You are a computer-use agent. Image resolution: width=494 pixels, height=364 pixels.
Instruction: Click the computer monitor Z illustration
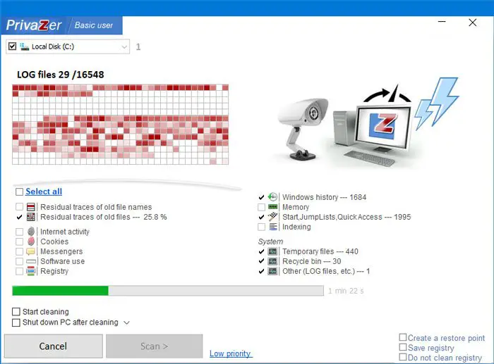(382, 127)
